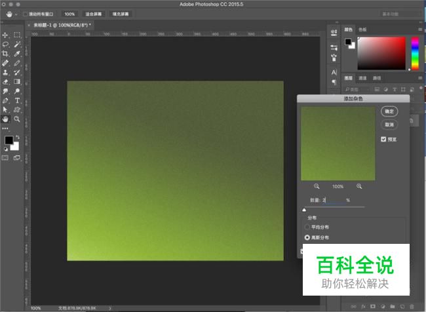Toggle the 预览 preview checkbox
Image resolution: width=426 pixels, height=312 pixels.
tap(384, 139)
